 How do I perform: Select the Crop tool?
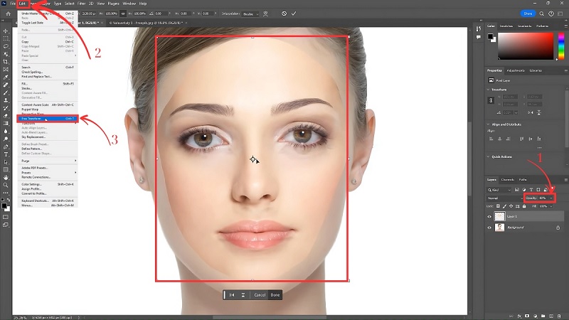(x=6, y=62)
